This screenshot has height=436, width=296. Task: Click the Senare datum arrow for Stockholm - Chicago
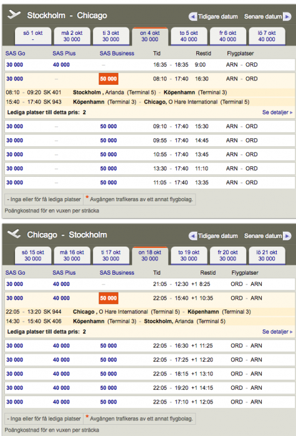pyautogui.click(x=287, y=17)
